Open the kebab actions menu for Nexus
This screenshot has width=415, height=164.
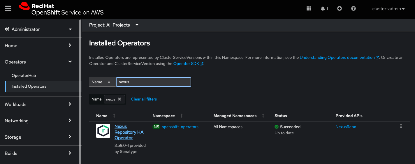pyautogui.click(x=401, y=126)
